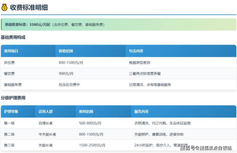
Task: Click the 适用人群 column header
Action: [x=45, y=112]
